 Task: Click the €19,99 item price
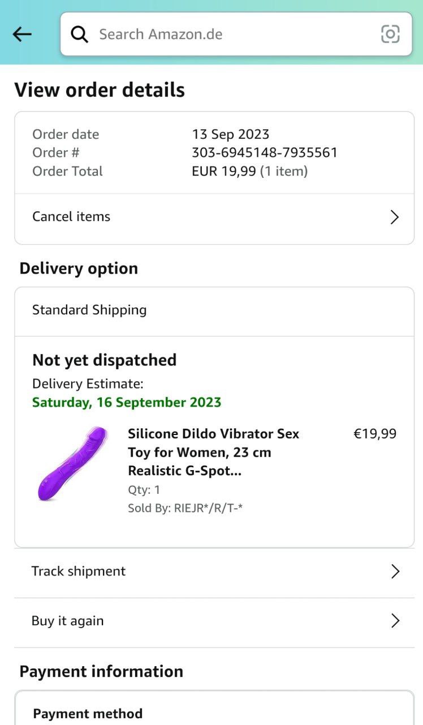(x=375, y=434)
